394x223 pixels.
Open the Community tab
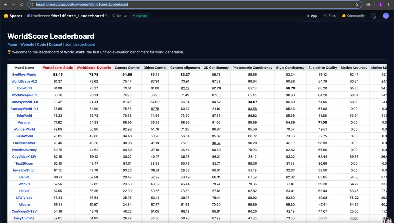353,16
